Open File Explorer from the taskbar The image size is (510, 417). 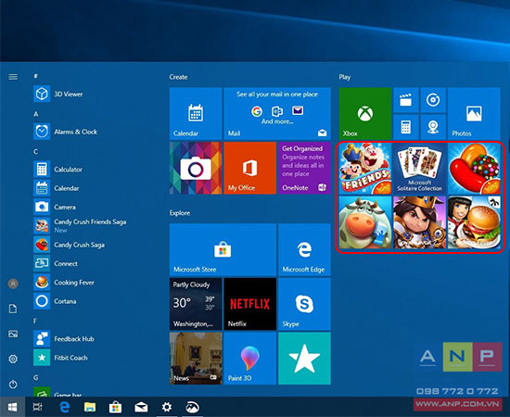90,407
